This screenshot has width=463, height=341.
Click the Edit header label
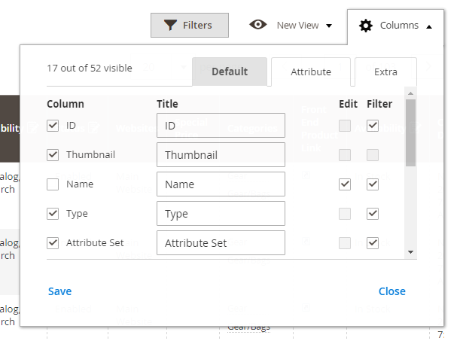[x=348, y=104]
